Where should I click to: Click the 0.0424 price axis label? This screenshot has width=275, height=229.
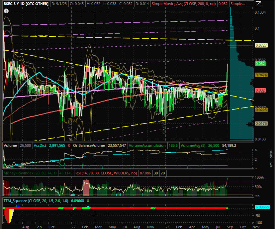tap(261, 75)
